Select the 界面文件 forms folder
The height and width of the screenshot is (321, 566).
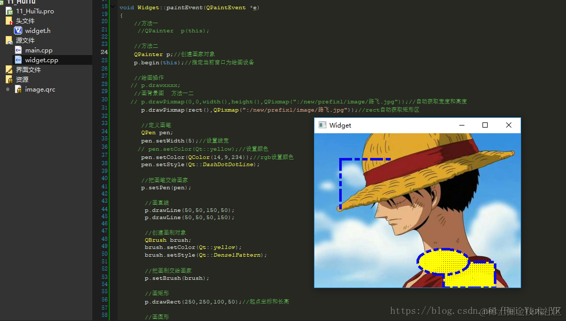point(28,69)
